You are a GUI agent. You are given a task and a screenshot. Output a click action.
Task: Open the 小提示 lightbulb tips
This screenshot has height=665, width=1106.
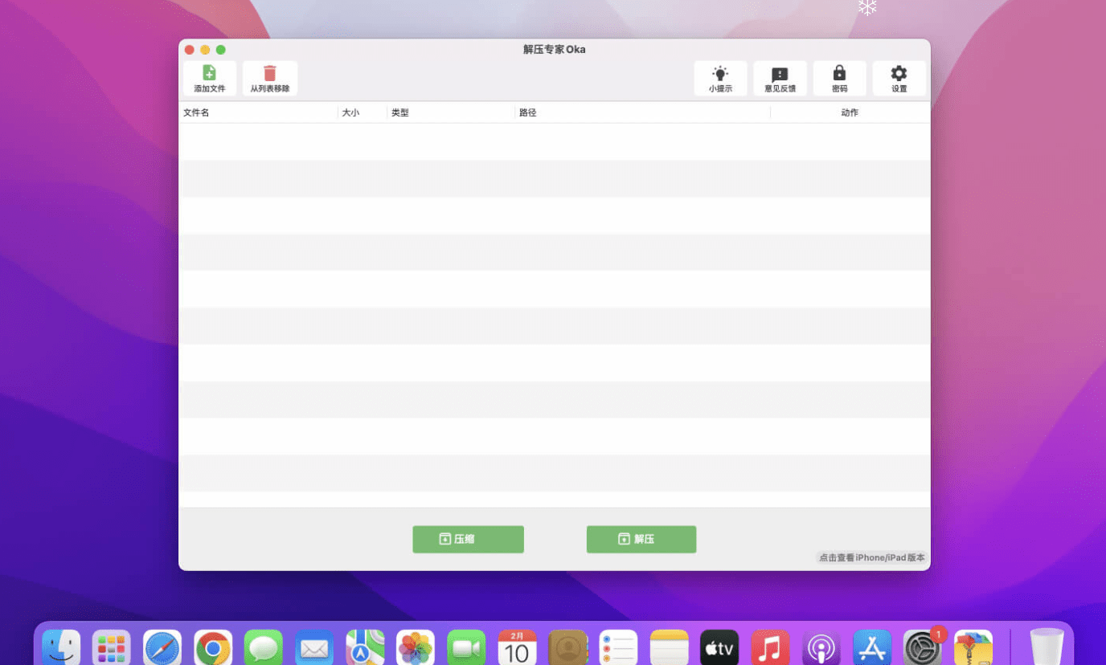click(x=720, y=73)
